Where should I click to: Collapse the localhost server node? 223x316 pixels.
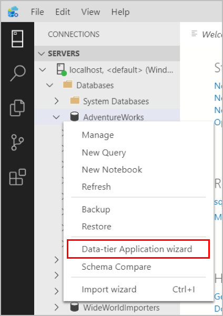43,70
